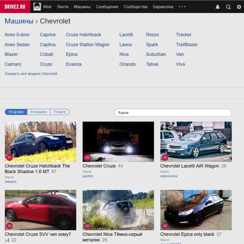The height and width of the screenshot is (244, 244).
Task: Visit the pashkk user profile link
Action: click(88, 176)
